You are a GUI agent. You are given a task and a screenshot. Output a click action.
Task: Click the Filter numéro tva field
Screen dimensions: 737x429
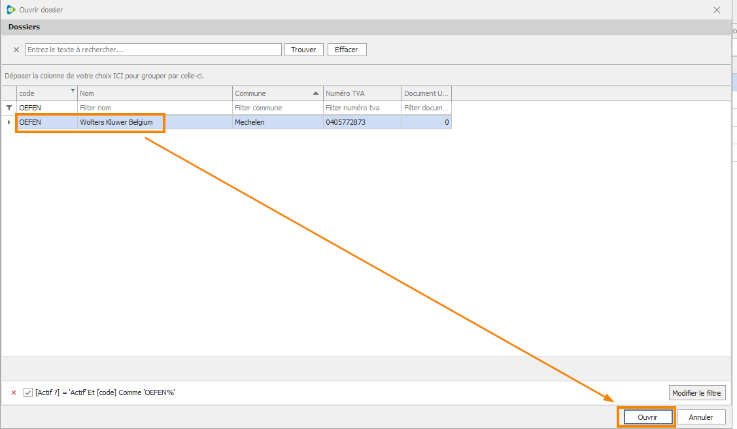coord(362,108)
